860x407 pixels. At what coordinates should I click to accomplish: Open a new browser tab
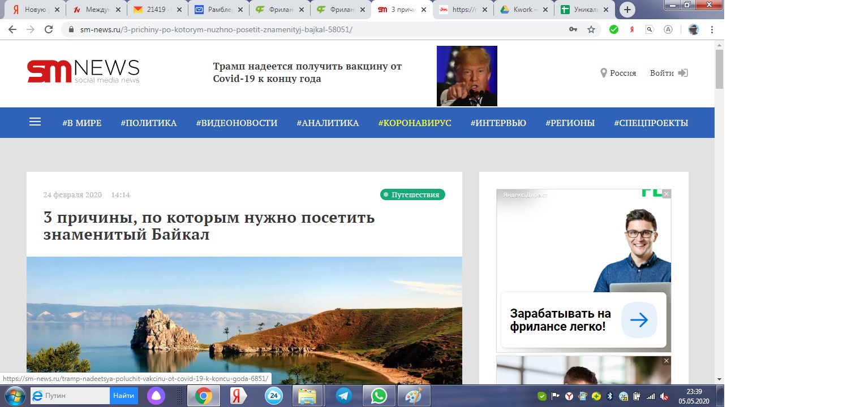pyautogui.click(x=627, y=10)
